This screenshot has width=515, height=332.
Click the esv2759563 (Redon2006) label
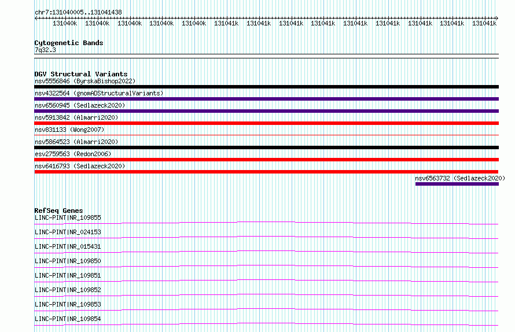tap(73, 154)
